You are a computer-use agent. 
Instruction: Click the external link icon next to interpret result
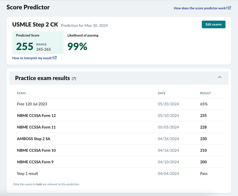click(55, 58)
